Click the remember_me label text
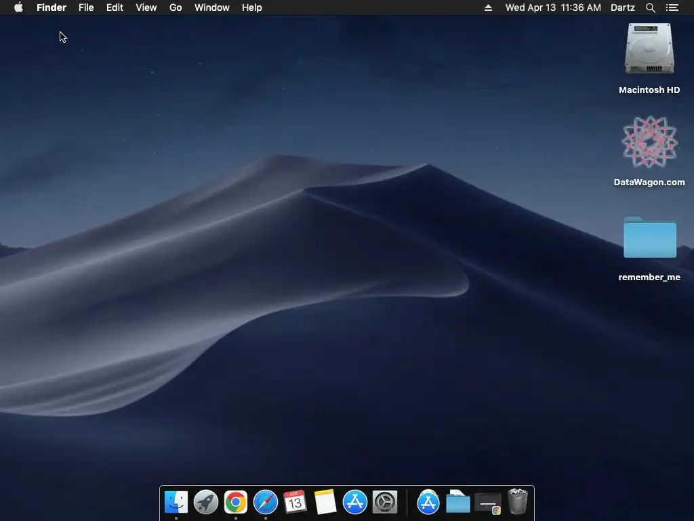Image resolution: width=694 pixels, height=521 pixels. [649, 277]
